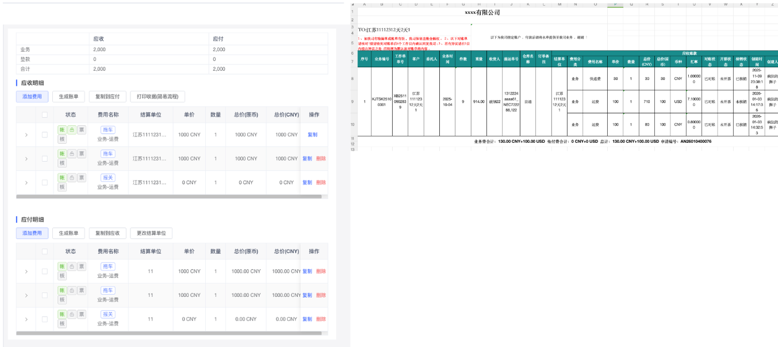
Task: Click 打印收据(简易流程) button
Action: tap(158, 97)
